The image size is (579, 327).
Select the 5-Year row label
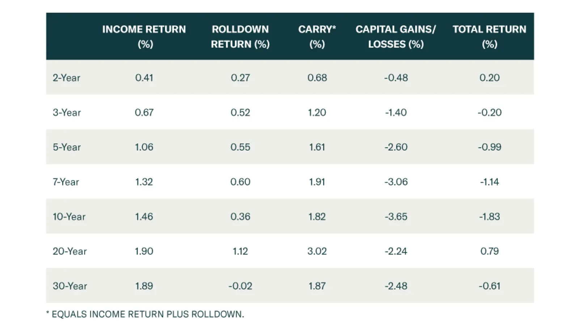[x=67, y=147]
